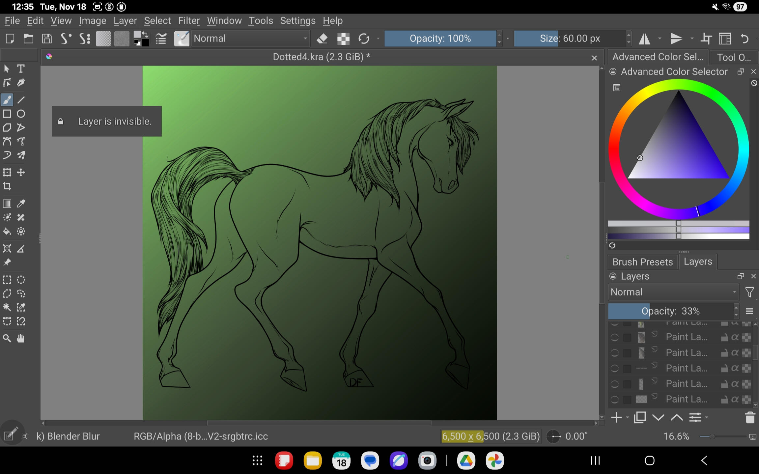Open the Google Drive app in the taskbar

(466, 460)
